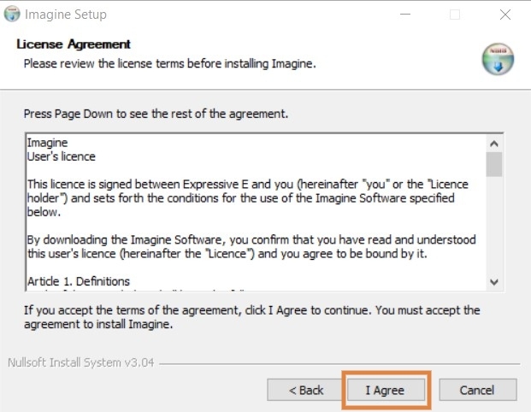Click the "User's licence" line in the agreement
The image size is (531, 412).
tap(62, 156)
